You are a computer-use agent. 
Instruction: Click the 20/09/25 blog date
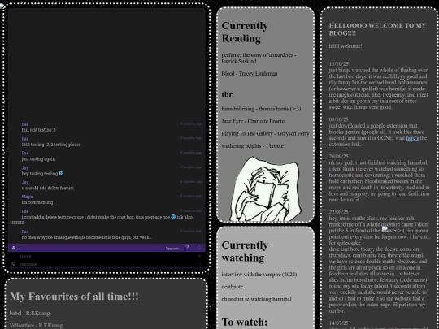[x=339, y=157]
